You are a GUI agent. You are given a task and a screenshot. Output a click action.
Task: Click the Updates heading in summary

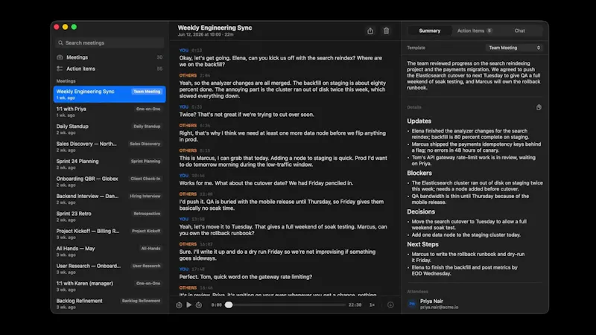pos(419,121)
